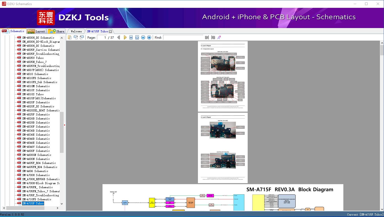Screen dimensions: 384x217
Task: Open SM-A600GN Schematic
Action: [37, 155]
